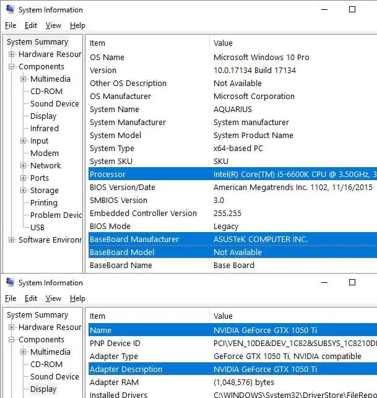The image size is (377, 398).
Task: Select the SMBIOS Version row
Action: click(x=233, y=201)
